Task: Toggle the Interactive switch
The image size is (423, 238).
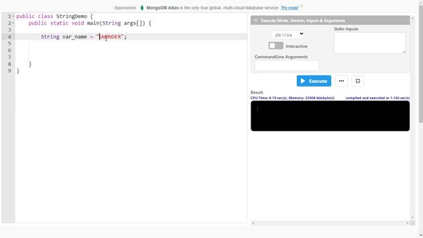Action: pyautogui.click(x=276, y=46)
